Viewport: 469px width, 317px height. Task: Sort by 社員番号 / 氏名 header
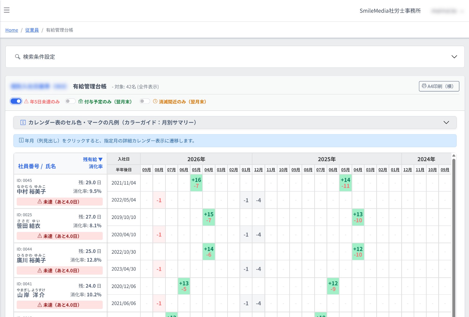pyautogui.click(x=37, y=166)
